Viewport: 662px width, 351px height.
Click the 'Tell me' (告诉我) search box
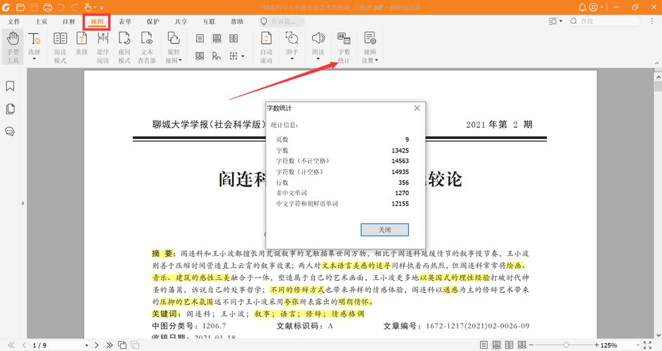pos(282,22)
